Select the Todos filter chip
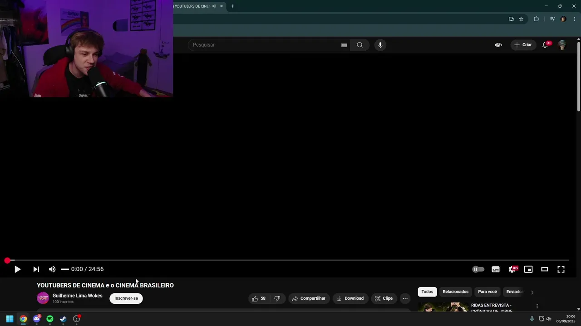 click(x=427, y=292)
